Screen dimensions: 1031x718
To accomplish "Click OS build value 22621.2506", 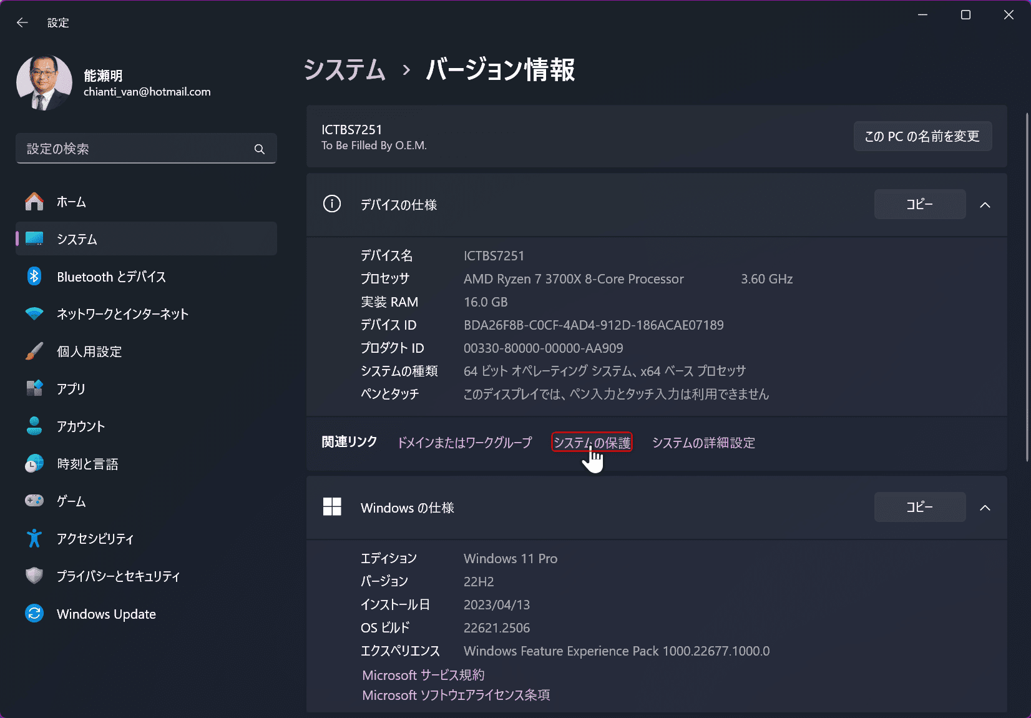I will point(497,628).
